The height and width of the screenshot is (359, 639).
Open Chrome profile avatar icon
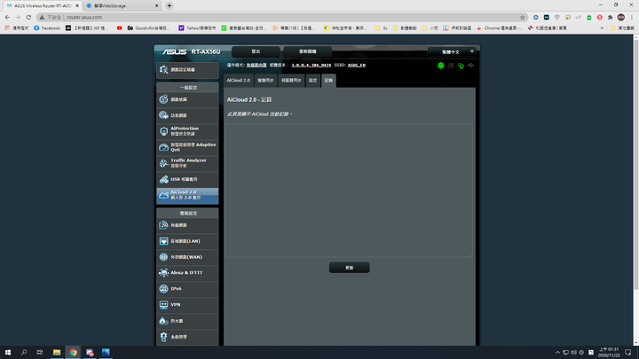(x=620, y=17)
